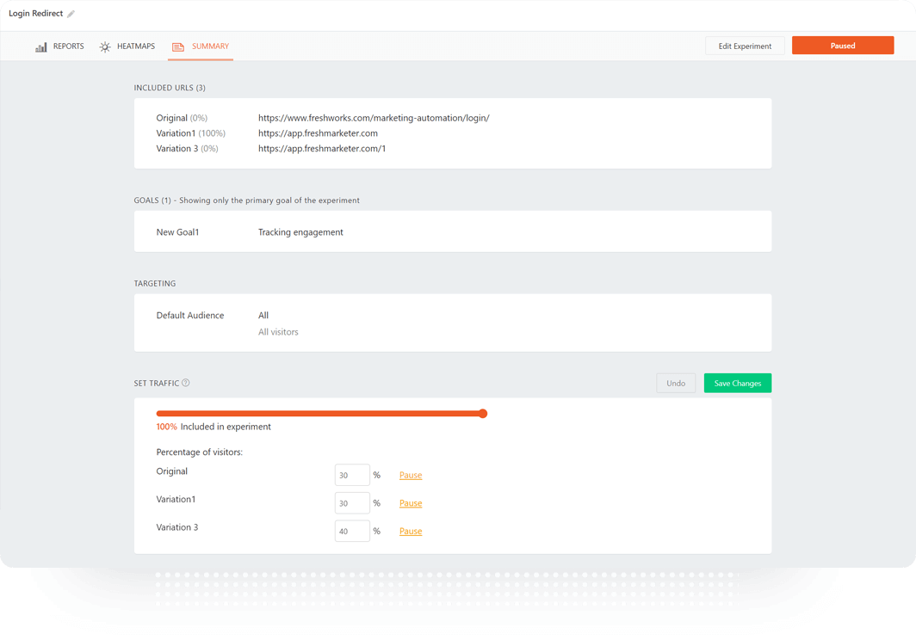Open the Set Traffic help tooltip icon
This screenshot has width=916, height=640.
(187, 383)
